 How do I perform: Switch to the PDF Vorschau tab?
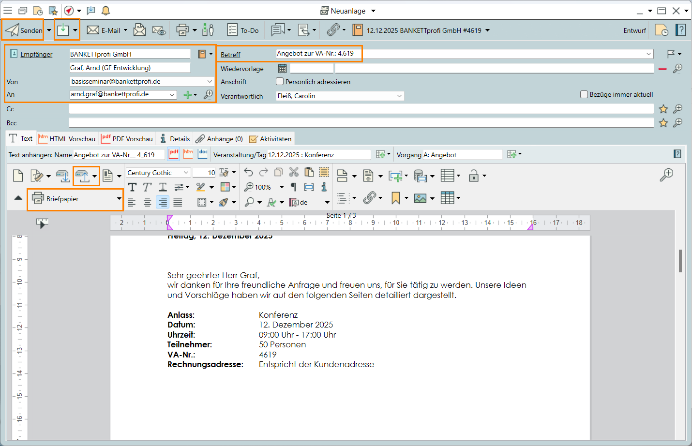click(127, 139)
